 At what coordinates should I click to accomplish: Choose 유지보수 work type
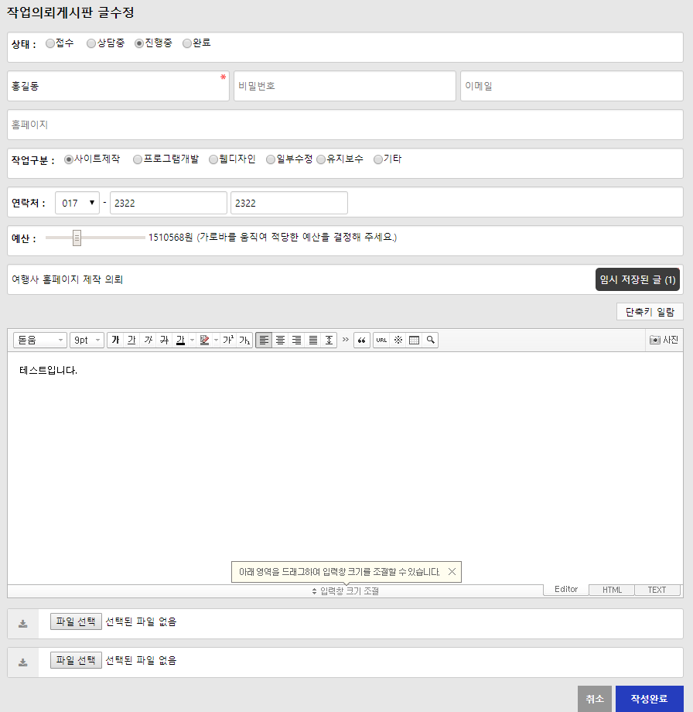pyautogui.click(x=321, y=159)
